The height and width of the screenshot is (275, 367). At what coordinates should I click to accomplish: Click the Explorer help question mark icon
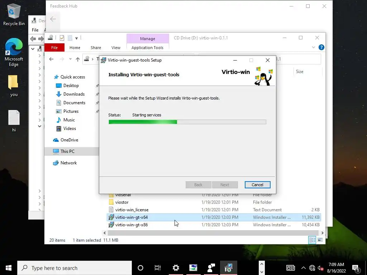click(321, 48)
